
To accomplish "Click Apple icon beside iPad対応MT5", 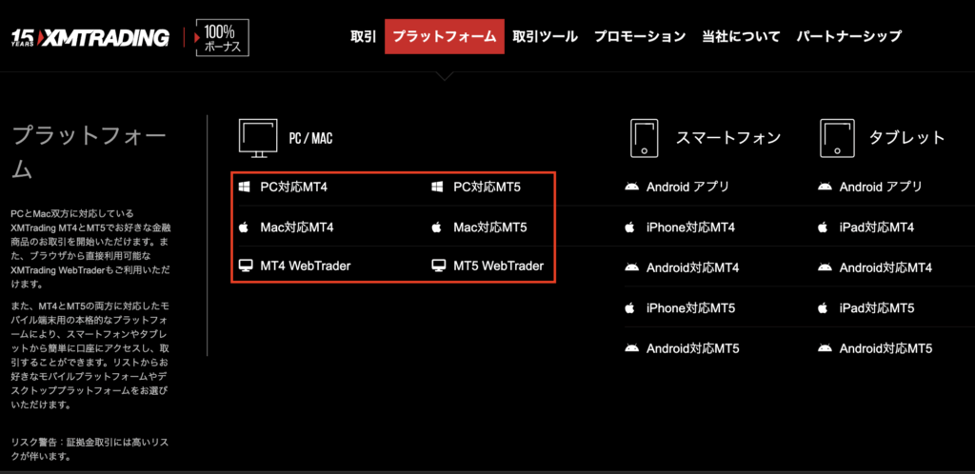I will (x=823, y=307).
